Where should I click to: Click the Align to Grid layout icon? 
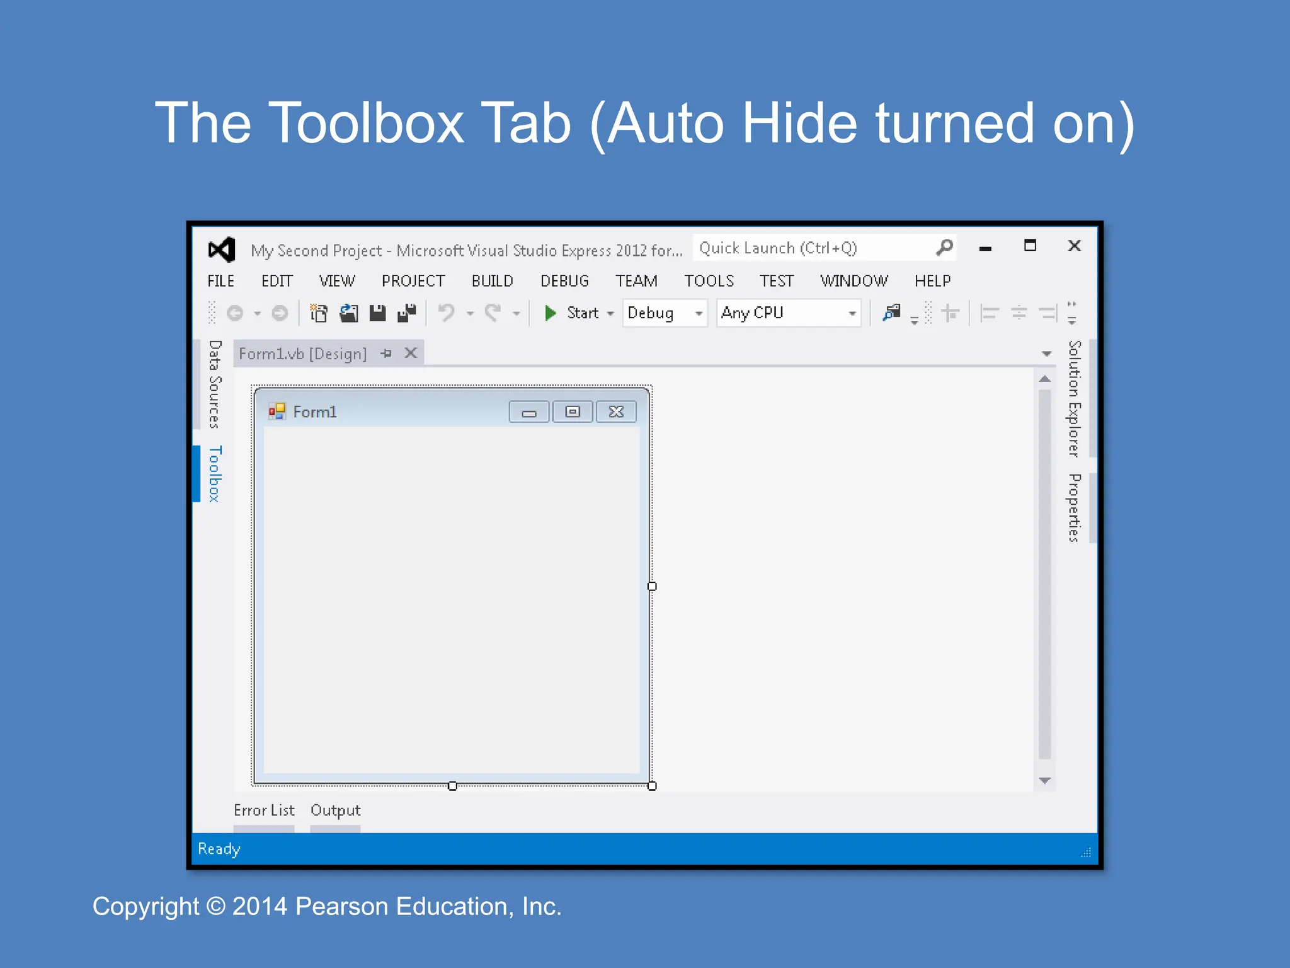(x=950, y=313)
